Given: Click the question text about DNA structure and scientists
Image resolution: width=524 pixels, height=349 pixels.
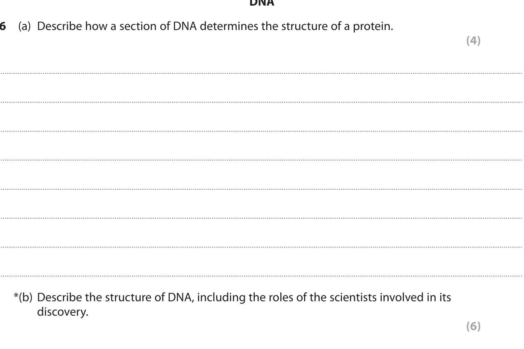Looking at the screenshot, I should [x=244, y=298].
